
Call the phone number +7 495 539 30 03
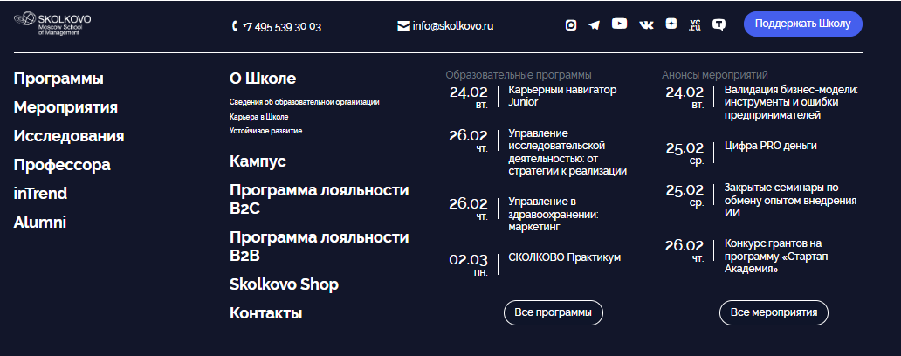click(276, 26)
